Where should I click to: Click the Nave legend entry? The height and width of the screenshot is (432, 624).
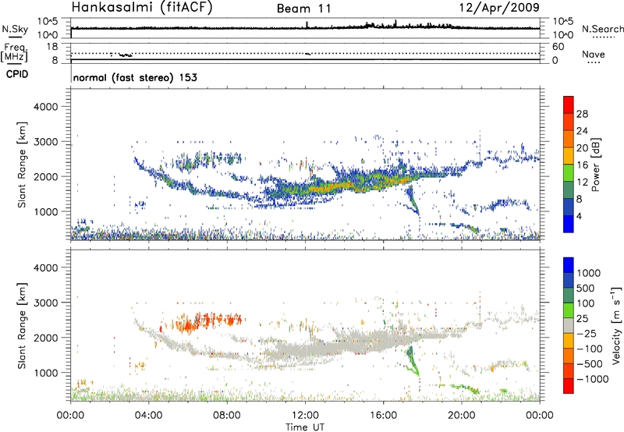597,55
